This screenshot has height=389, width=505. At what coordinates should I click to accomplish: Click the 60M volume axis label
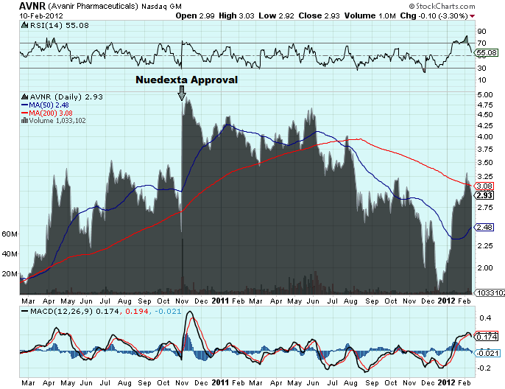10,234
